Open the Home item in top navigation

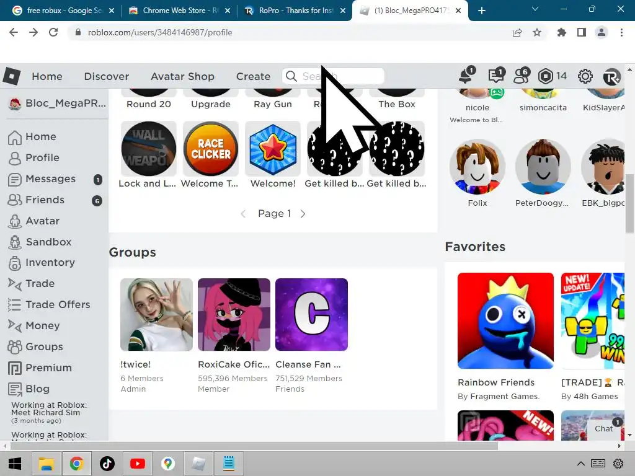47,76
